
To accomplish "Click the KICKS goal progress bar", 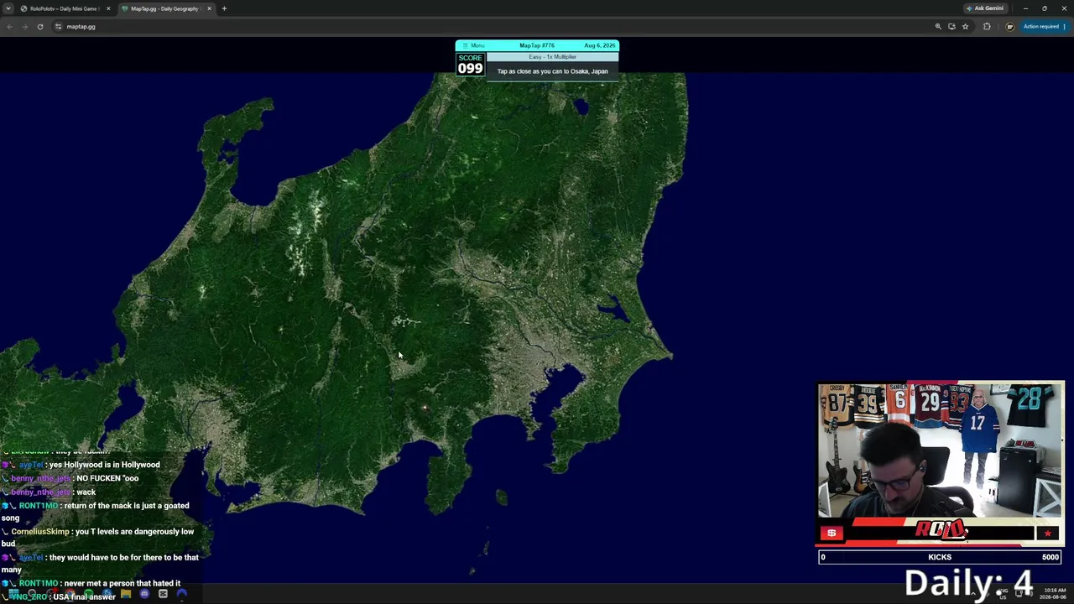I will click(941, 557).
